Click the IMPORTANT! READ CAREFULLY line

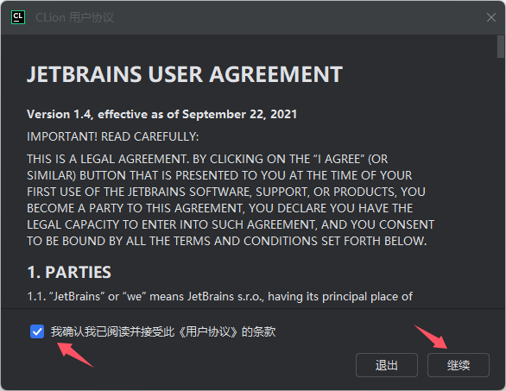click(112, 136)
